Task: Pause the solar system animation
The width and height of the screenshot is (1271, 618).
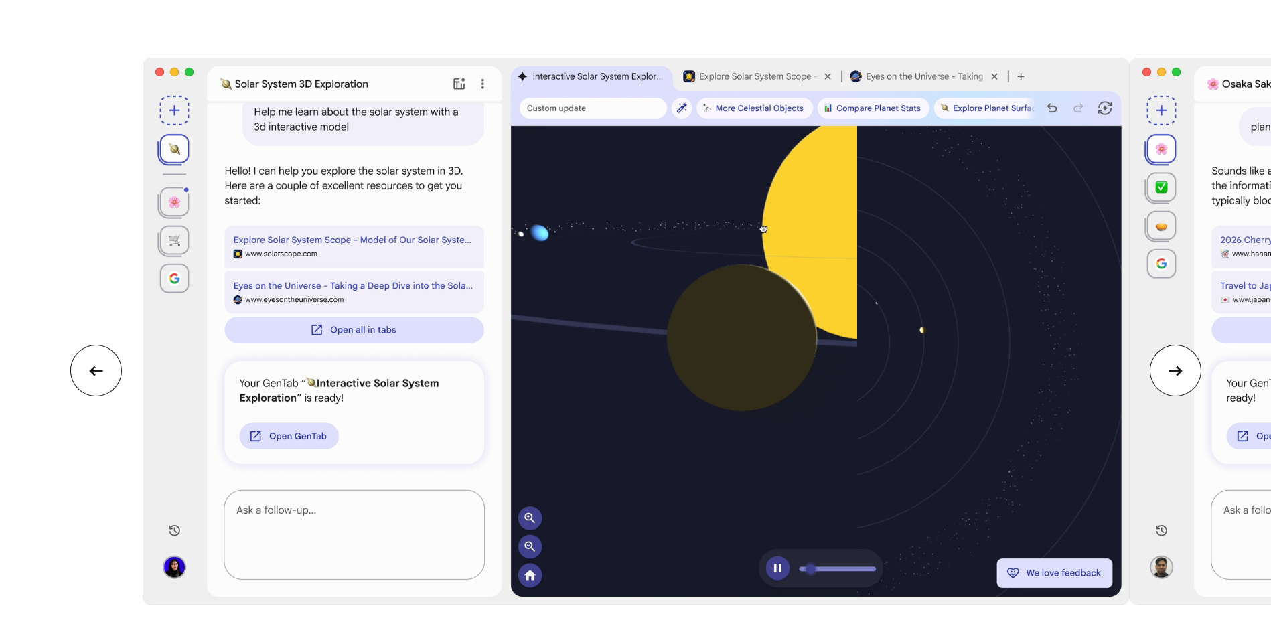Action: (777, 568)
